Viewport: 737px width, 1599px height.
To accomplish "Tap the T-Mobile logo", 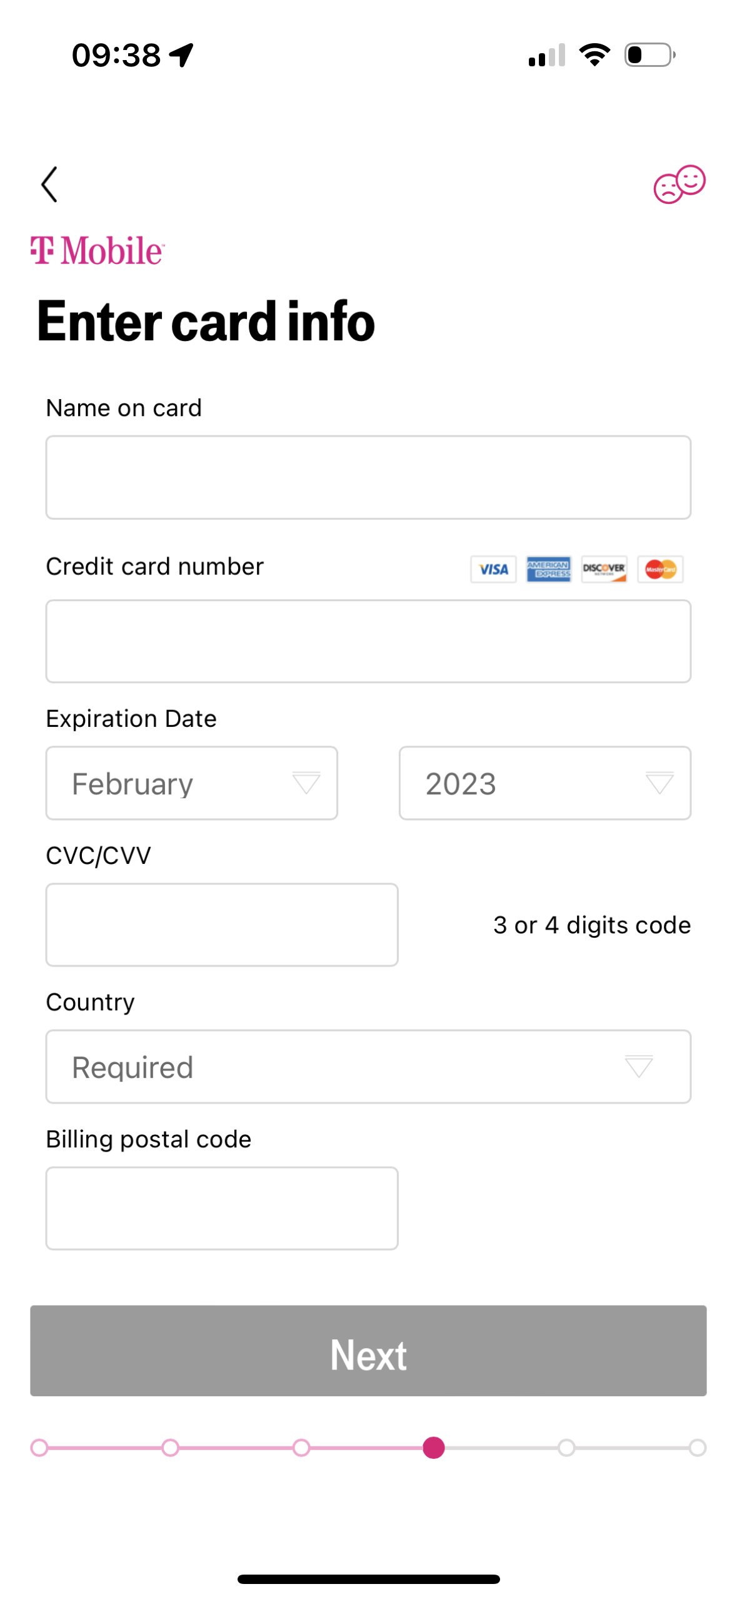I will pyautogui.click(x=98, y=250).
